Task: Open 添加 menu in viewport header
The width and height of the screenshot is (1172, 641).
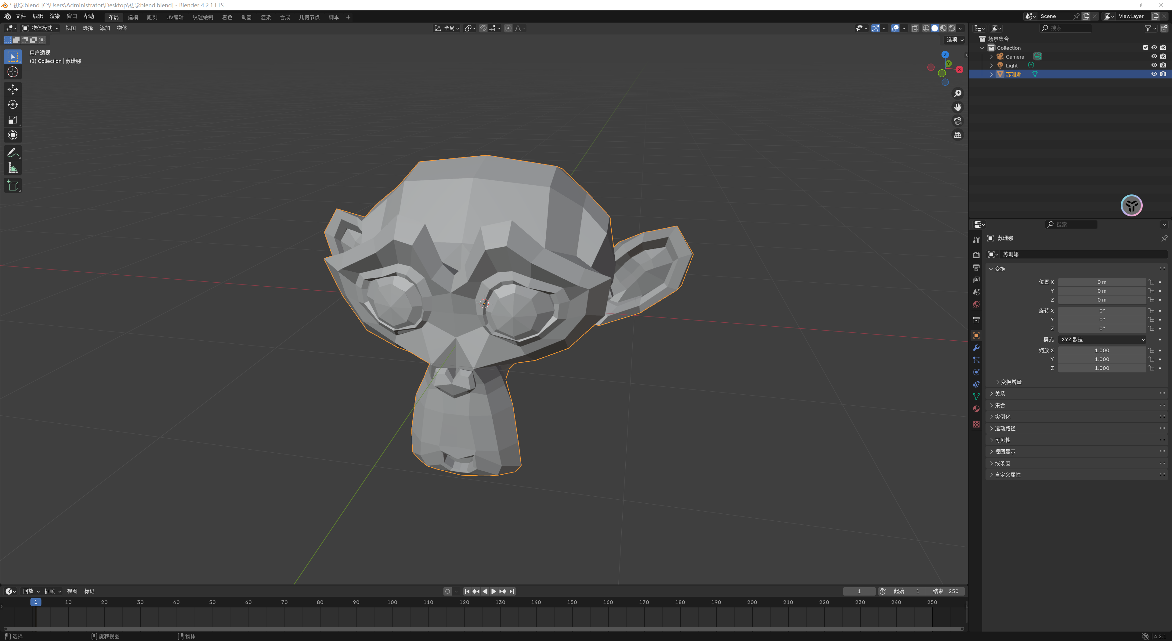Action: pyautogui.click(x=105, y=28)
